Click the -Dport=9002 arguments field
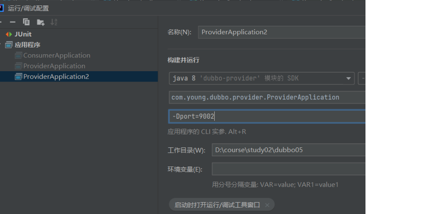The image size is (434, 214). pos(267,116)
